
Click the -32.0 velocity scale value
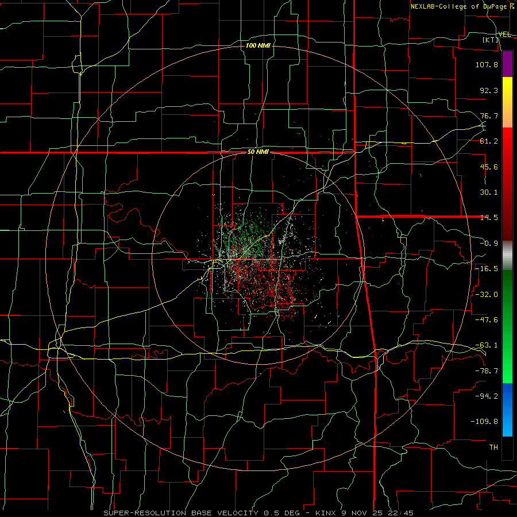(487, 295)
